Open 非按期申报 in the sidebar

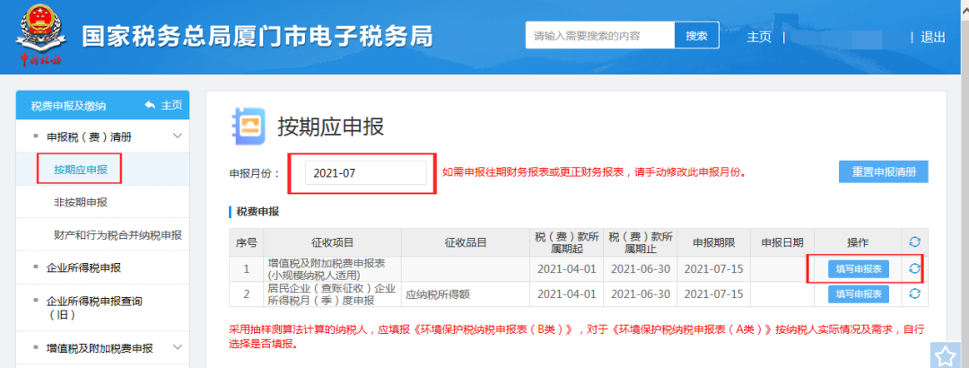coord(81,202)
